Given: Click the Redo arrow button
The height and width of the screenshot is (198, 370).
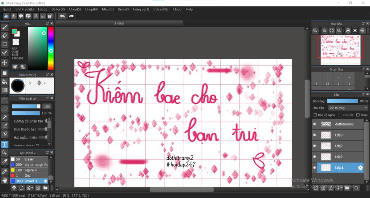Looking at the screenshot, I should click(x=71, y=16).
